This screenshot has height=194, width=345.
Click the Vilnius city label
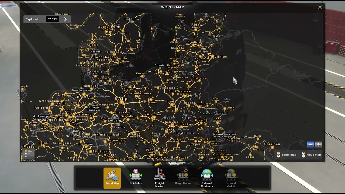click(x=221, y=57)
